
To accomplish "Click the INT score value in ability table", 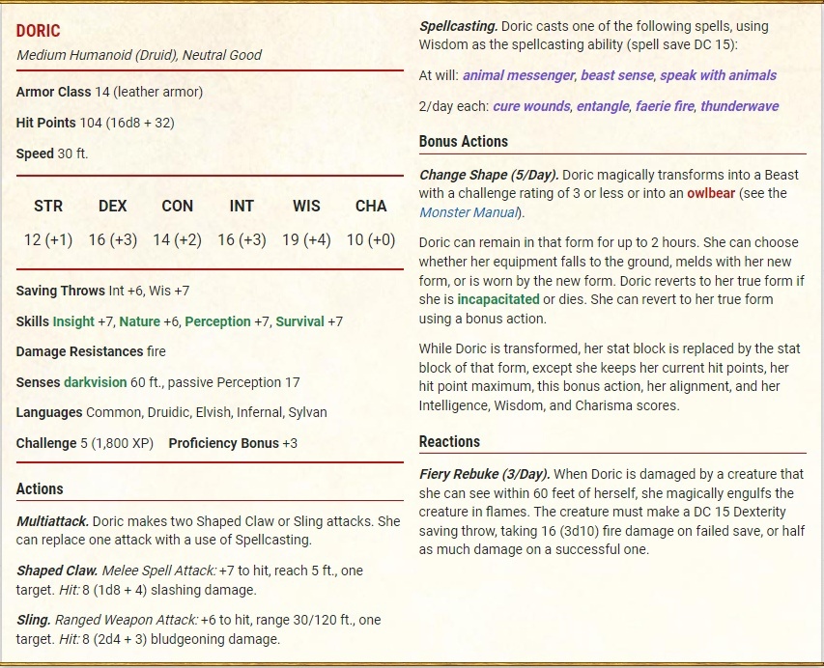I will pos(242,240).
